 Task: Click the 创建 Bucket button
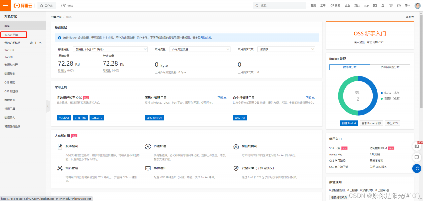(349, 123)
